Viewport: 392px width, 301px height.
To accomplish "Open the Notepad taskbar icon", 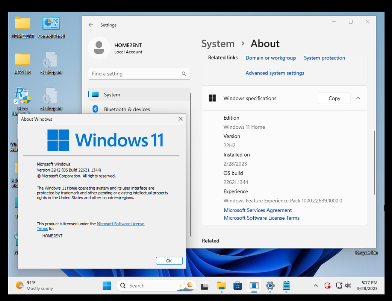I will point(286,286).
